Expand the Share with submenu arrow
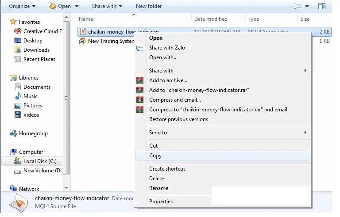The image size is (340, 217). [305, 71]
